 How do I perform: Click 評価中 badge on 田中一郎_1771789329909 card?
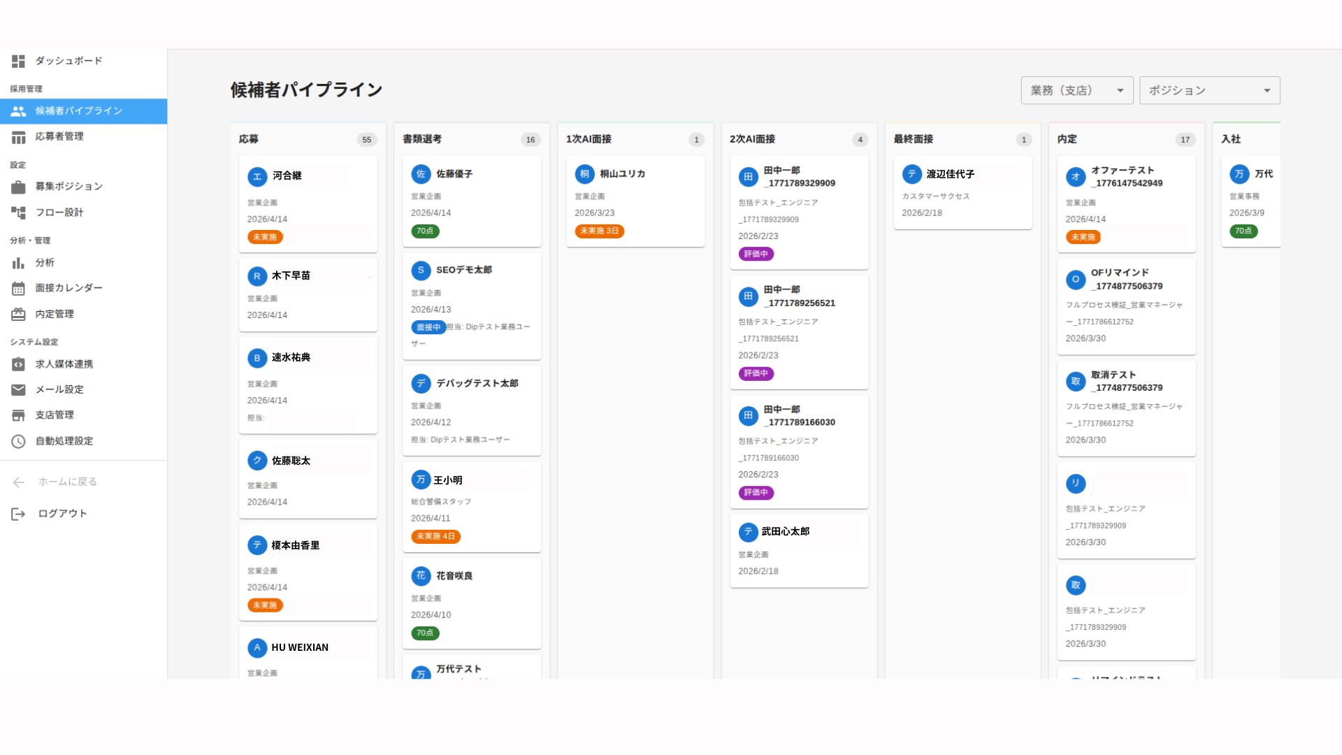756,254
